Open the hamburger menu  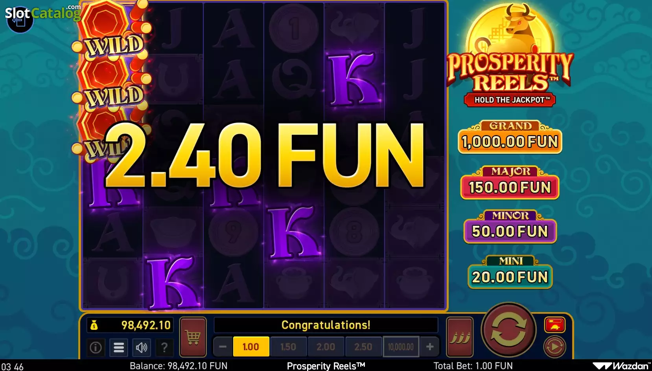point(119,347)
